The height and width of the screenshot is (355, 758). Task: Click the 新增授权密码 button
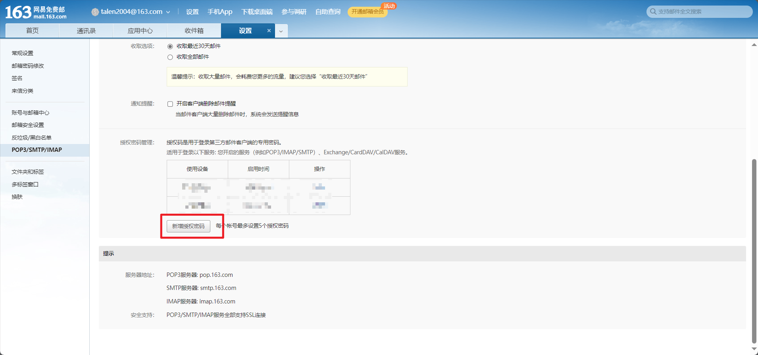point(189,226)
